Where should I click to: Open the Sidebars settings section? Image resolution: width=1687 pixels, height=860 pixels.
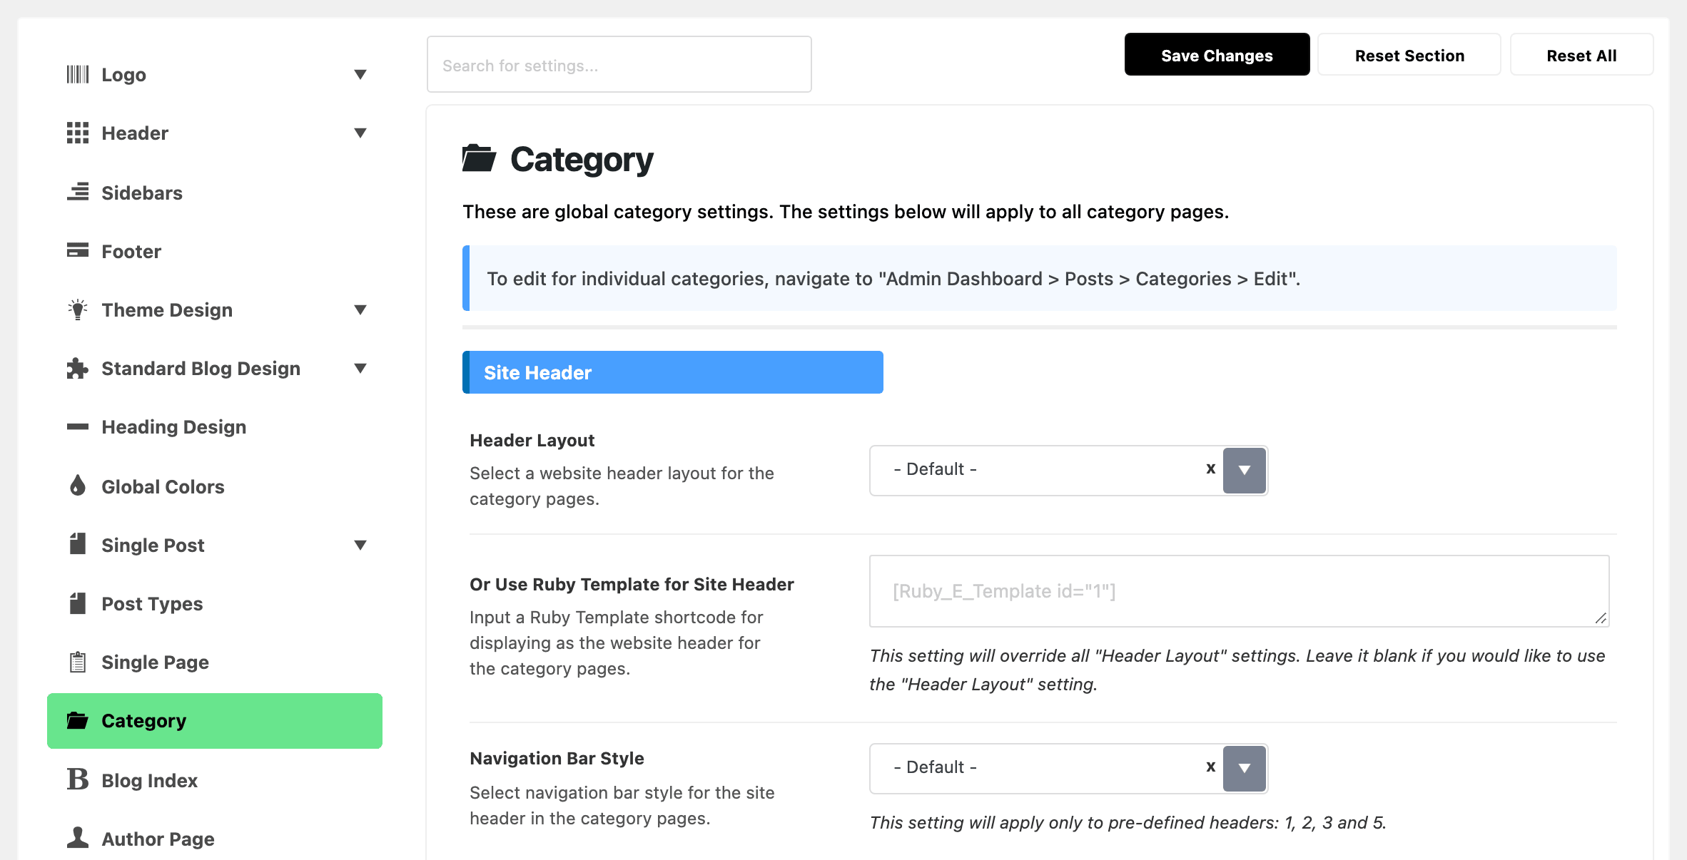(x=215, y=193)
